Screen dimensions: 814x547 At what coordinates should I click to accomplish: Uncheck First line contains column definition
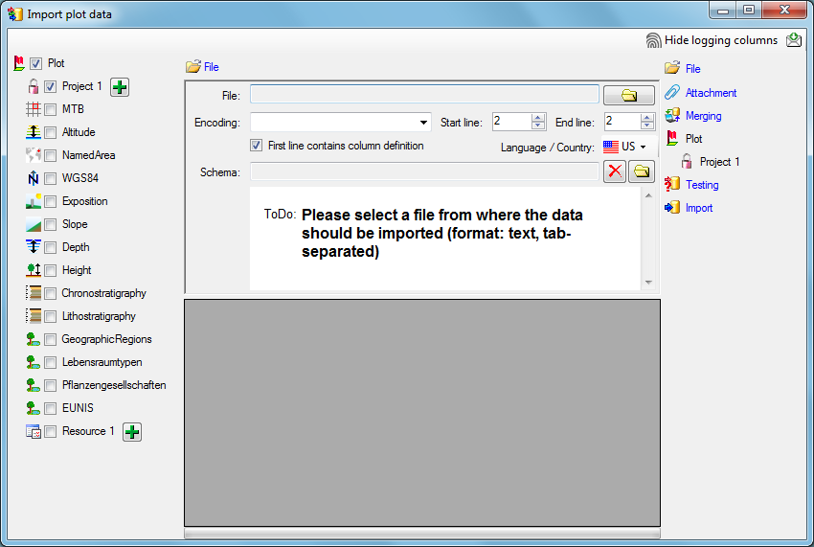(x=257, y=146)
